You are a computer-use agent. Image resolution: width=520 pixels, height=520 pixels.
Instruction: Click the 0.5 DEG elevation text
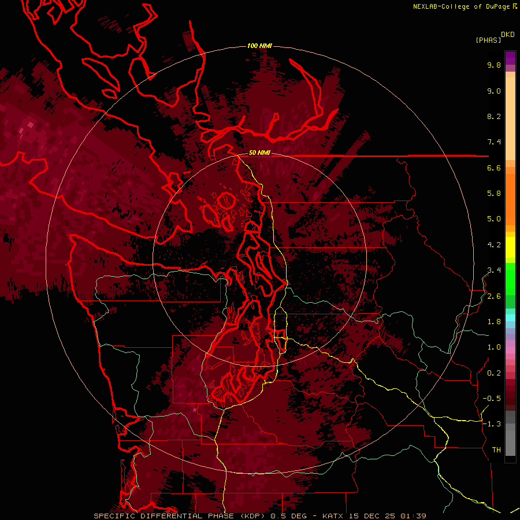[x=289, y=516]
